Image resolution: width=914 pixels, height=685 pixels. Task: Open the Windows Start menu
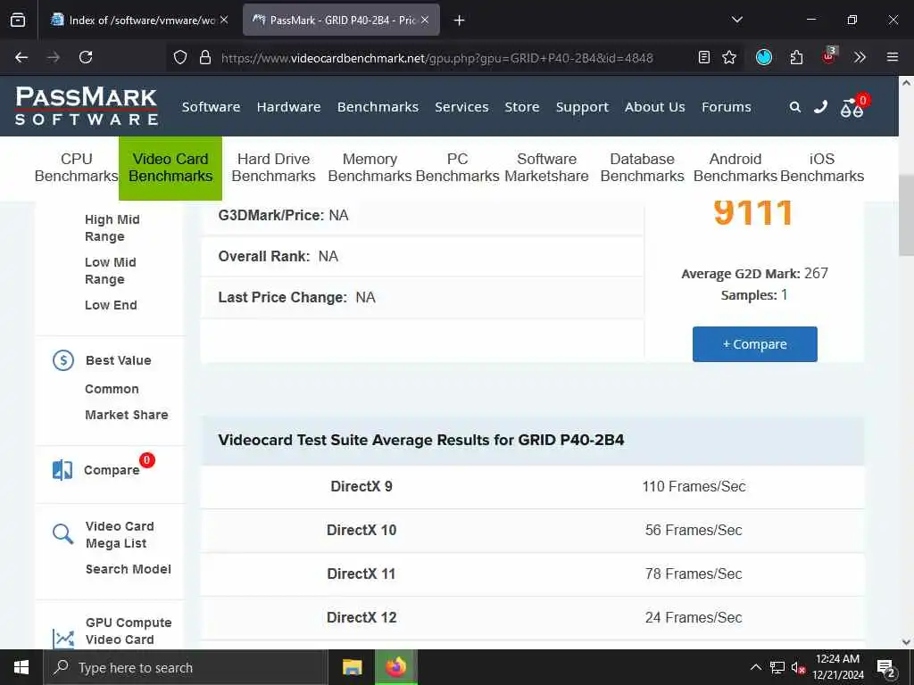pyautogui.click(x=21, y=667)
